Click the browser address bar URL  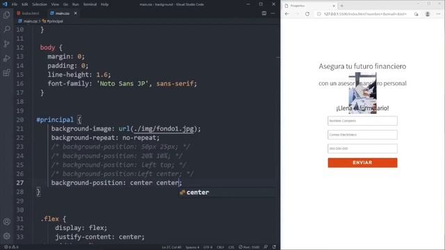[365, 14]
